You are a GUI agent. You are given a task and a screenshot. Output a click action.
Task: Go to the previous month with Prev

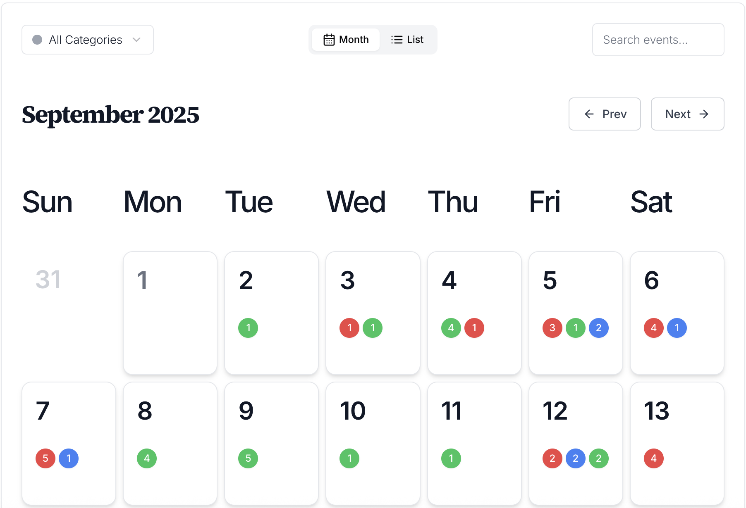604,114
